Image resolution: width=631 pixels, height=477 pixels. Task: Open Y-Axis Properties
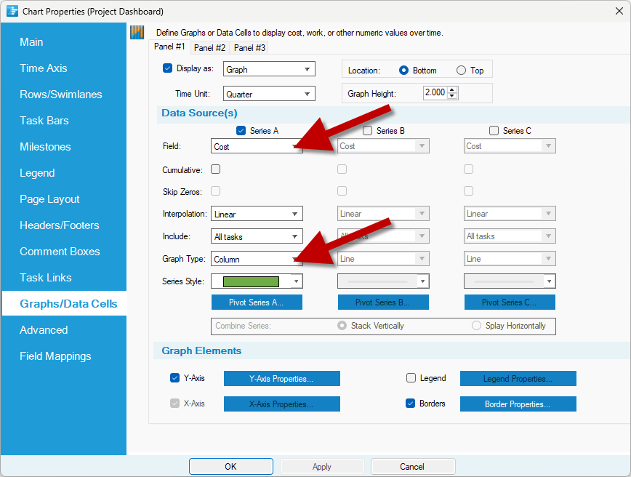[282, 378]
